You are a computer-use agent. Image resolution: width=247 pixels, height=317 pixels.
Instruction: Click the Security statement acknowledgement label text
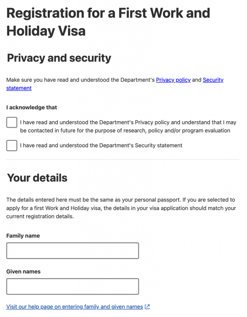[101, 145]
